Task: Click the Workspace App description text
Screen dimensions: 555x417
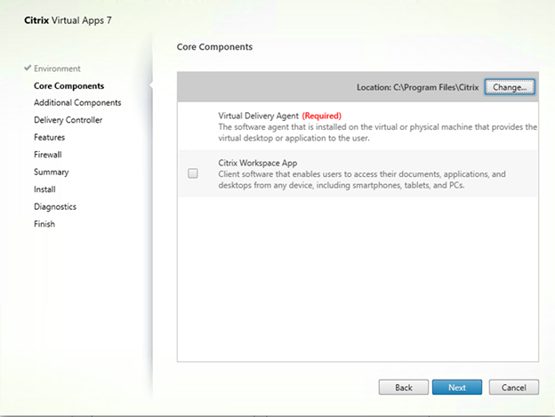Action: pyautogui.click(x=362, y=180)
